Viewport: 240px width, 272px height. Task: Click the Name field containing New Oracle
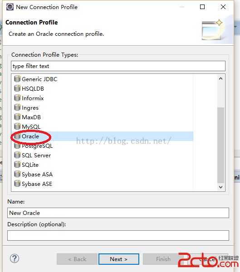pyautogui.click(x=118, y=213)
